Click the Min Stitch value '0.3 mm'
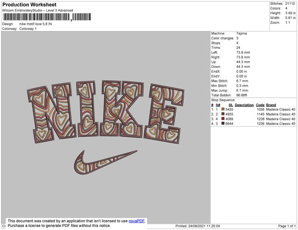The width and height of the screenshot is (298, 230). click(x=242, y=86)
